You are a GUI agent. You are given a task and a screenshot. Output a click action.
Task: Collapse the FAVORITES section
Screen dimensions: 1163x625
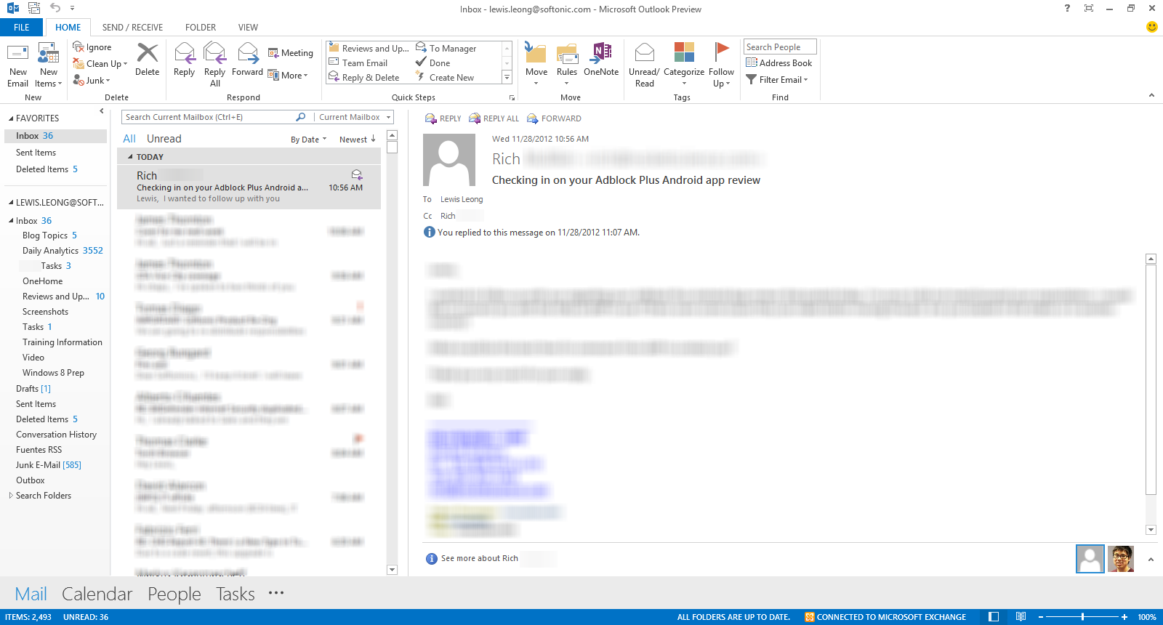click(11, 118)
